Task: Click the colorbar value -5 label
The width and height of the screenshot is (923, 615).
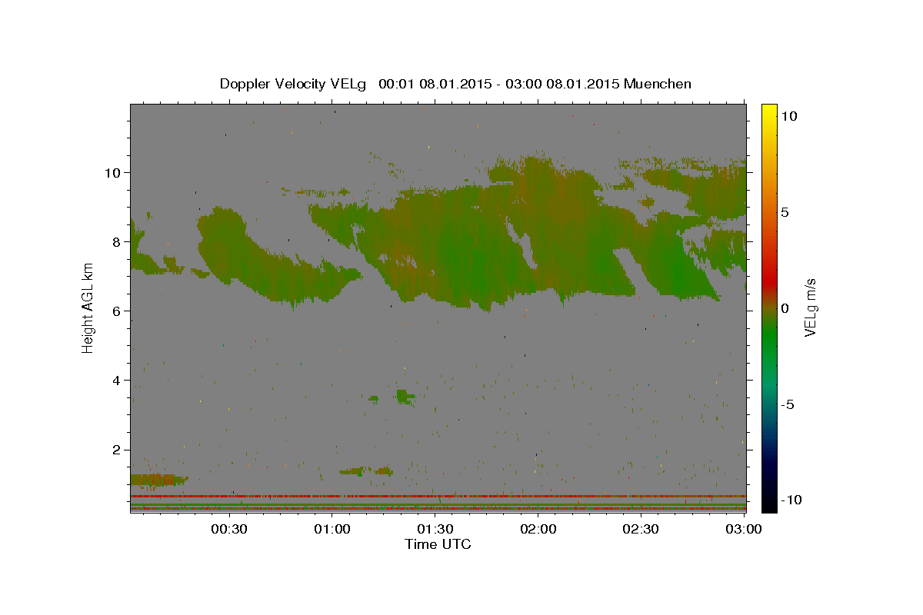Action: click(x=788, y=404)
